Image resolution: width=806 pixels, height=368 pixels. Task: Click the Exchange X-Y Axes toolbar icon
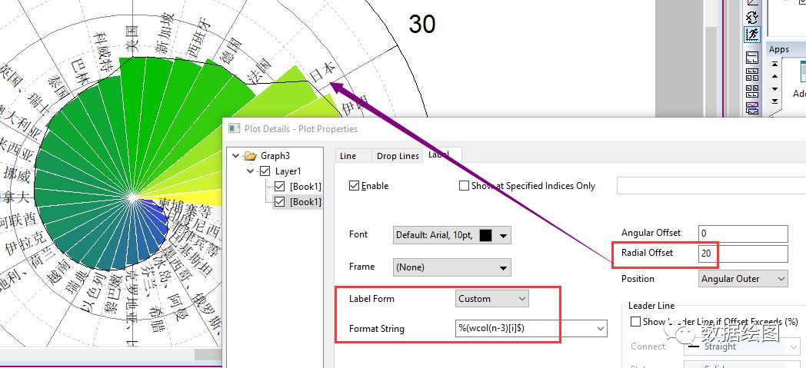tap(752, 18)
